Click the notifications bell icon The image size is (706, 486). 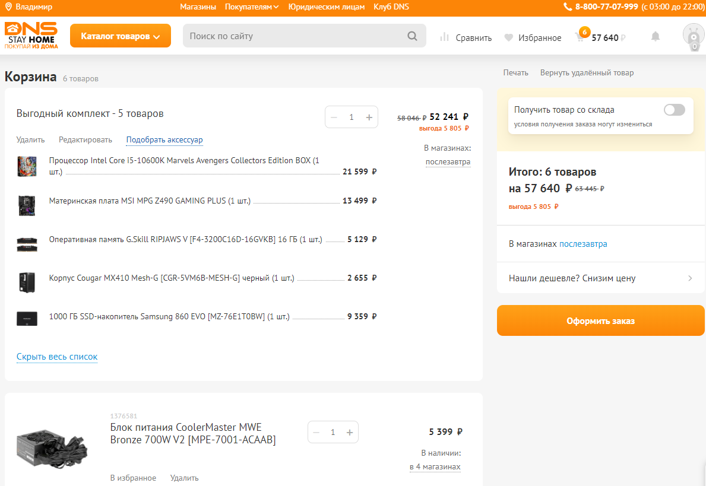click(x=656, y=37)
